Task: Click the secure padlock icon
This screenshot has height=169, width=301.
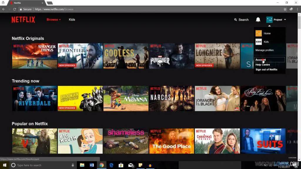Action: pyautogui.click(x=21, y=9)
